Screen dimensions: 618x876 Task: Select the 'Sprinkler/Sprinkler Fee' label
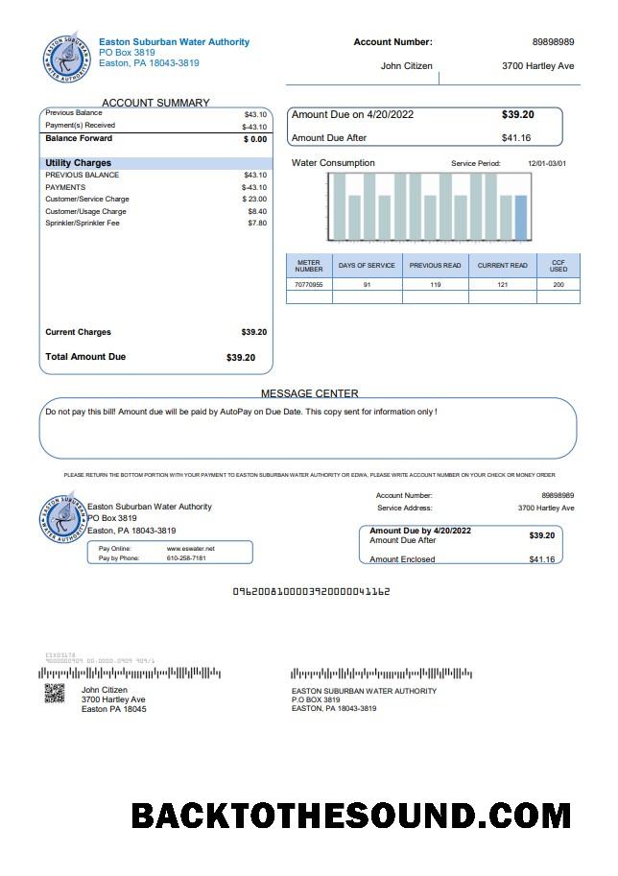tap(83, 223)
